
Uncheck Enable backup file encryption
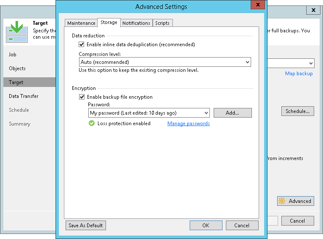[82, 97]
